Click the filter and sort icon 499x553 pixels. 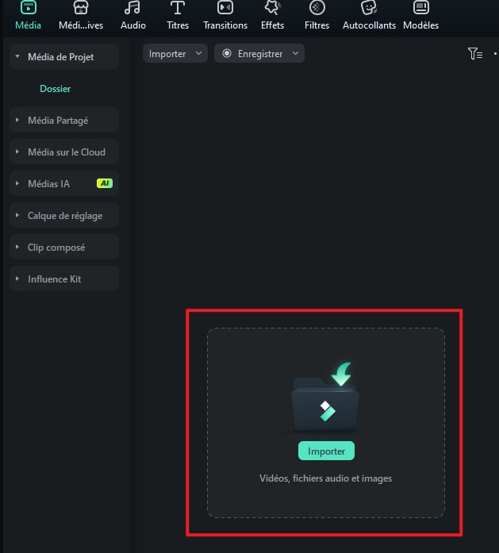click(x=475, y=54)
